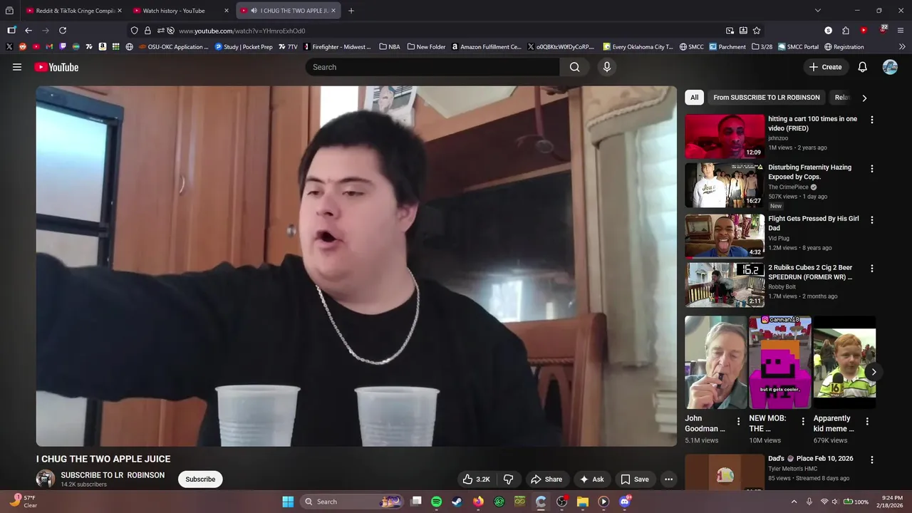Open the Ask AI button
The width and height of the screenshot is (912, 513).
tap(591, 480)
